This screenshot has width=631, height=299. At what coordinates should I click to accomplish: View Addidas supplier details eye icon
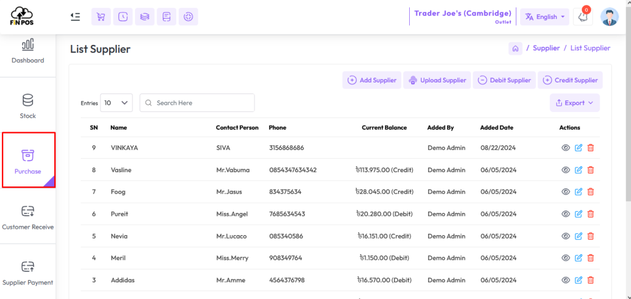pos(566,280)
